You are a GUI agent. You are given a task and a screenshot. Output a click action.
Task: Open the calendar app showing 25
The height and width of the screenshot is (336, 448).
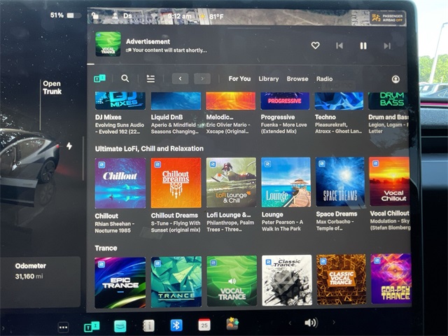pos(204,325)
